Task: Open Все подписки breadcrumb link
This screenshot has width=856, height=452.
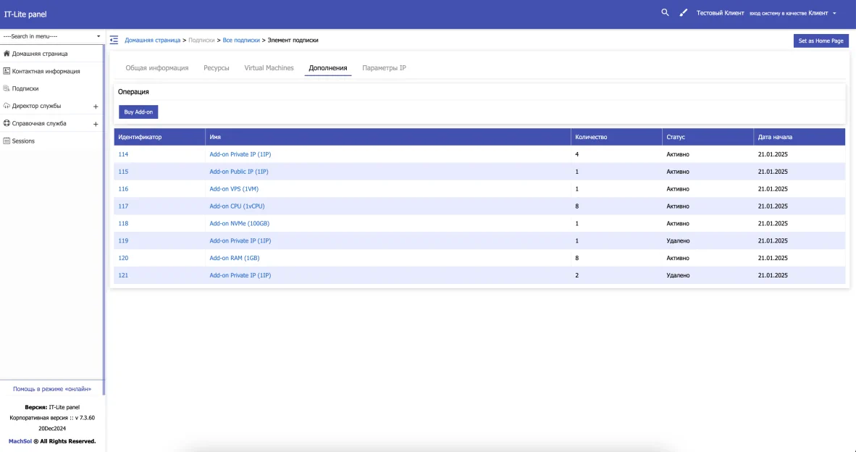Action: [x=241, y=41]
